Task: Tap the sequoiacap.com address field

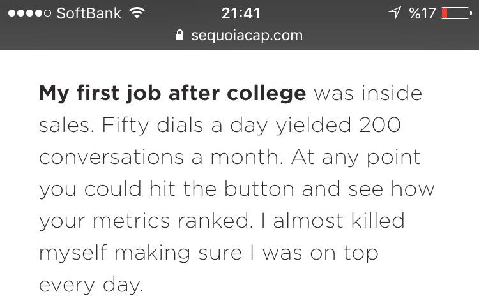Action: click(x=247, y=35)
